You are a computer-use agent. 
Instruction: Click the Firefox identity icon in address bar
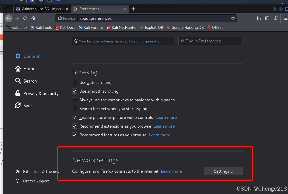coord(66,18)
